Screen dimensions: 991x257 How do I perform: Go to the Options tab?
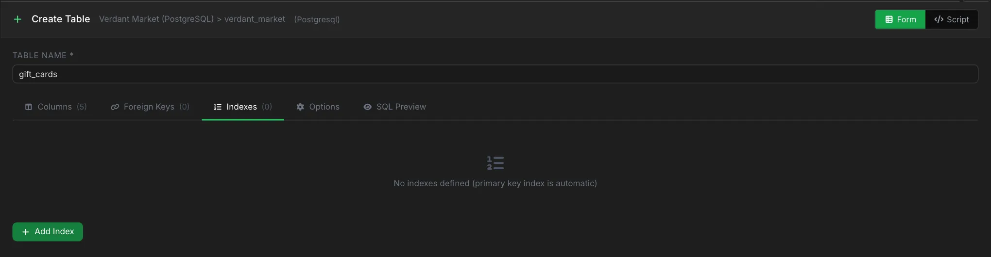click(318, 107)
